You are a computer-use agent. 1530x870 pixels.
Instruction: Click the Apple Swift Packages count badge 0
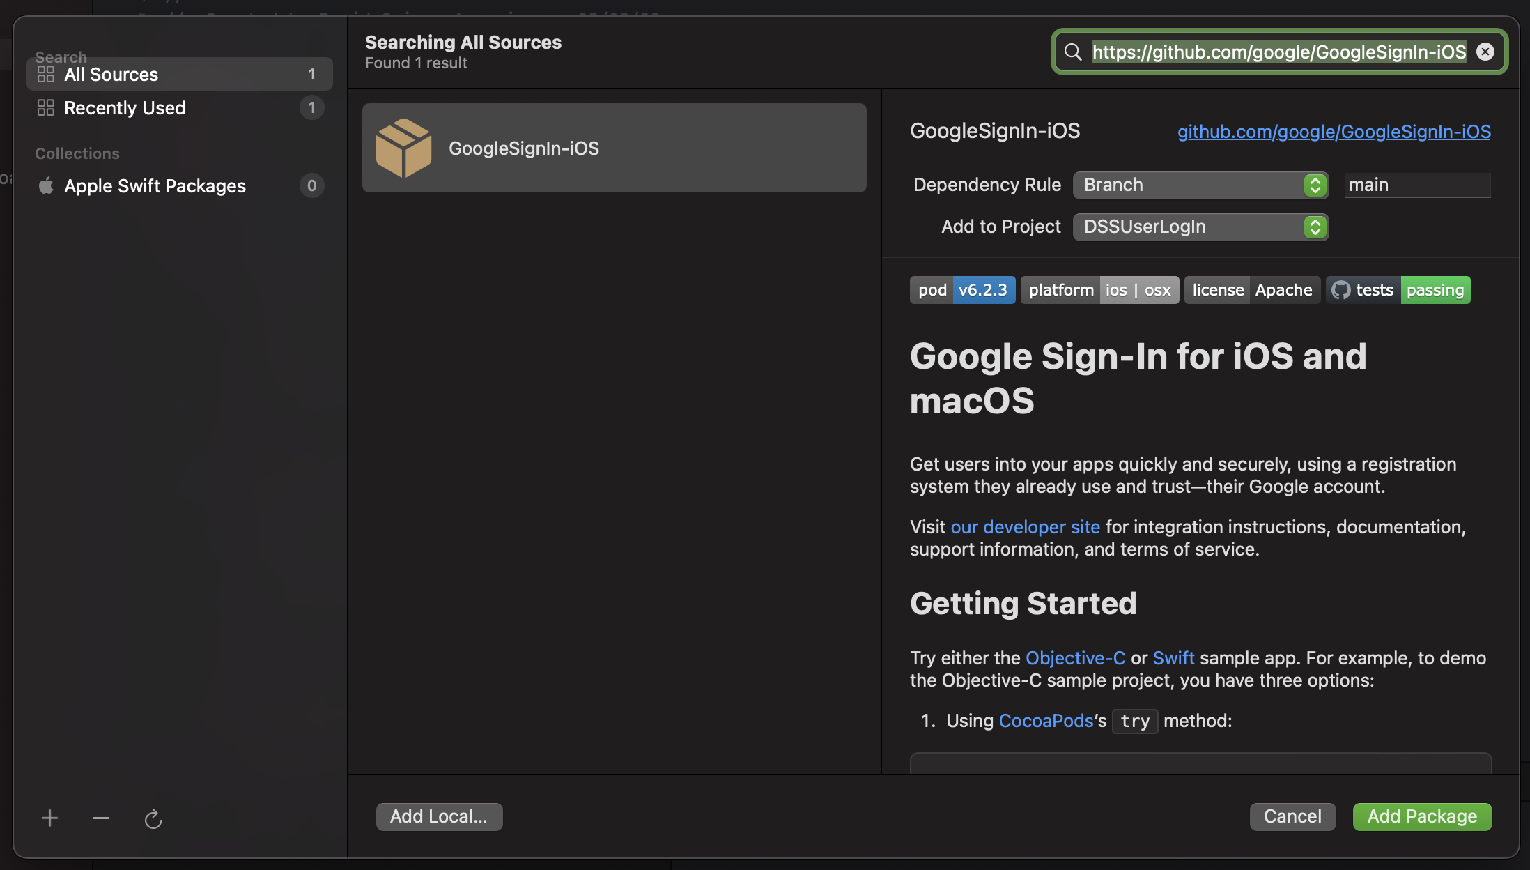click(312, 185)
